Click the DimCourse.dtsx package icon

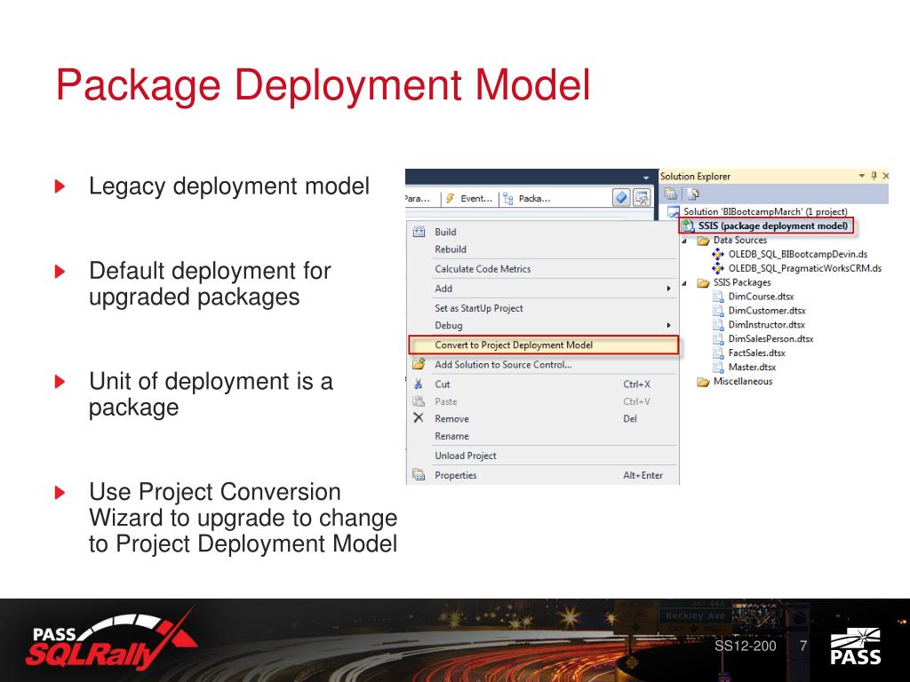[x=718, y=297]
